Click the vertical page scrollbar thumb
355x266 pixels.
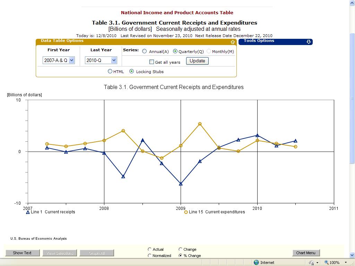(x=352, y=98)
